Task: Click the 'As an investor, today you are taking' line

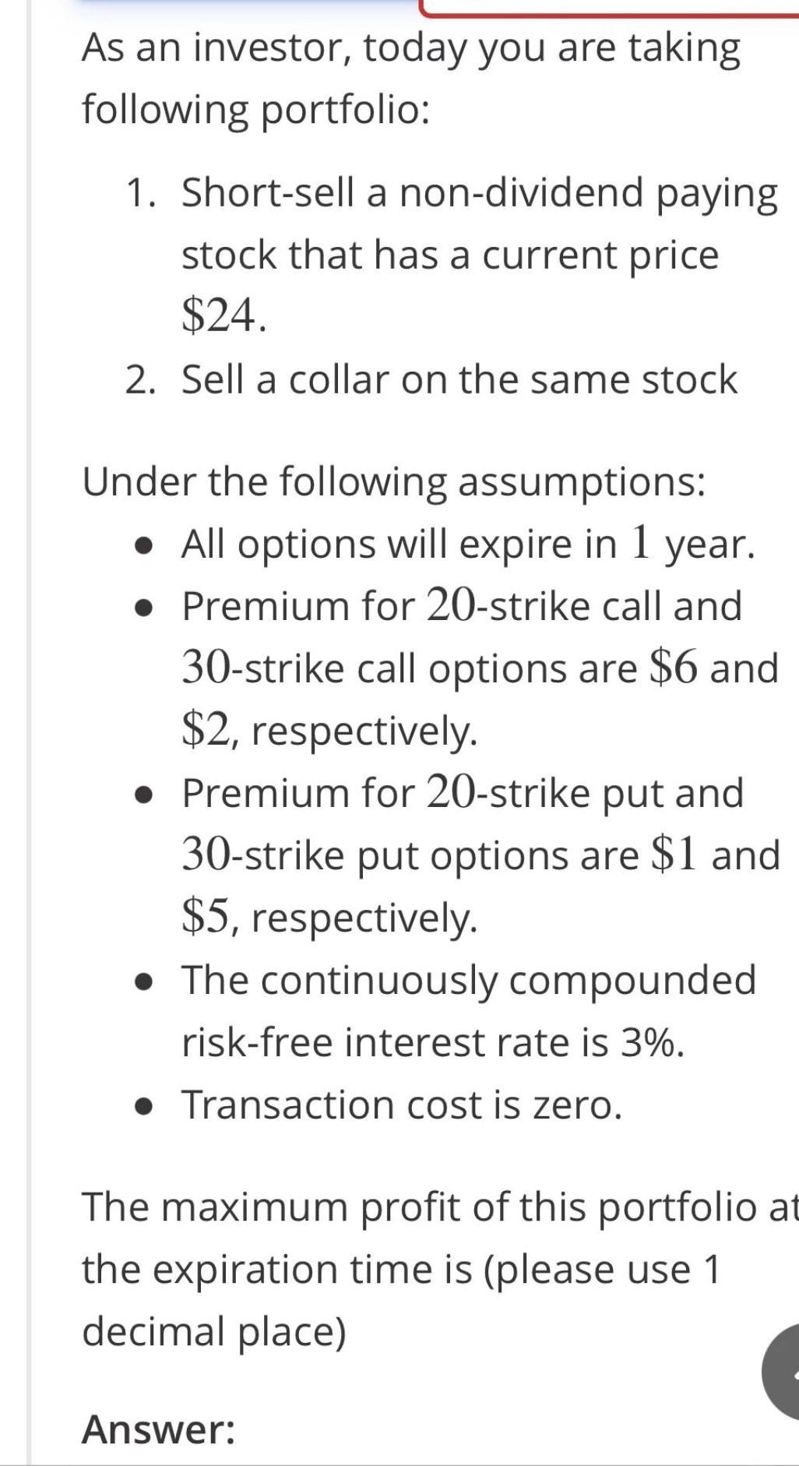Action: tap(412, 48)
